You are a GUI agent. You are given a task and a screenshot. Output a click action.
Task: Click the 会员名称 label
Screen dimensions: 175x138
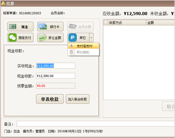58,13
